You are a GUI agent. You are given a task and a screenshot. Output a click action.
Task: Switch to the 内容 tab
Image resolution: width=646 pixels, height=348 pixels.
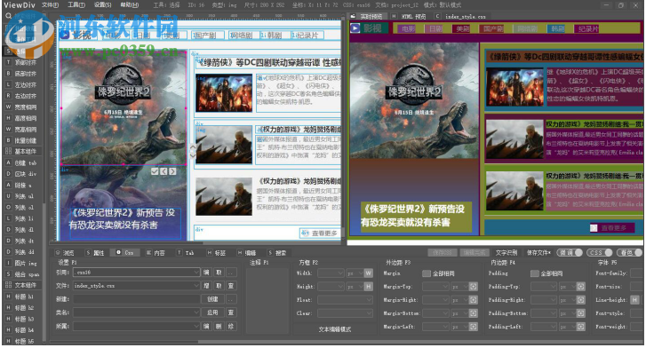click(156, 253)
